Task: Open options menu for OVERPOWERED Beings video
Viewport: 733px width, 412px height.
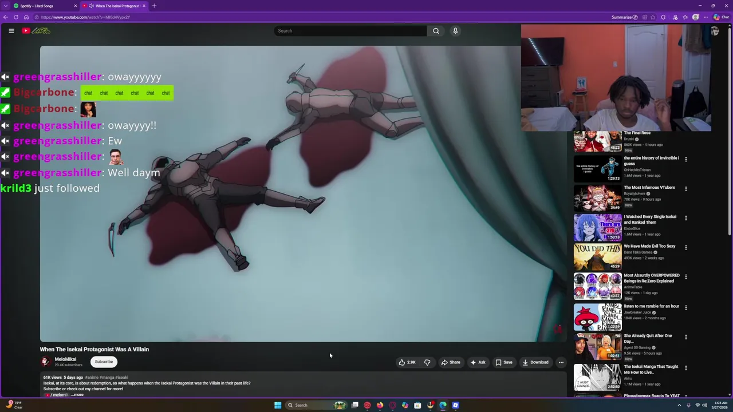Action: [x=685, y=276]
